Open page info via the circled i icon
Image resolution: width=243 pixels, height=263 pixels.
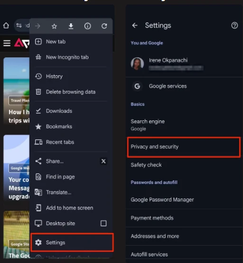click(x=87, y=26)
